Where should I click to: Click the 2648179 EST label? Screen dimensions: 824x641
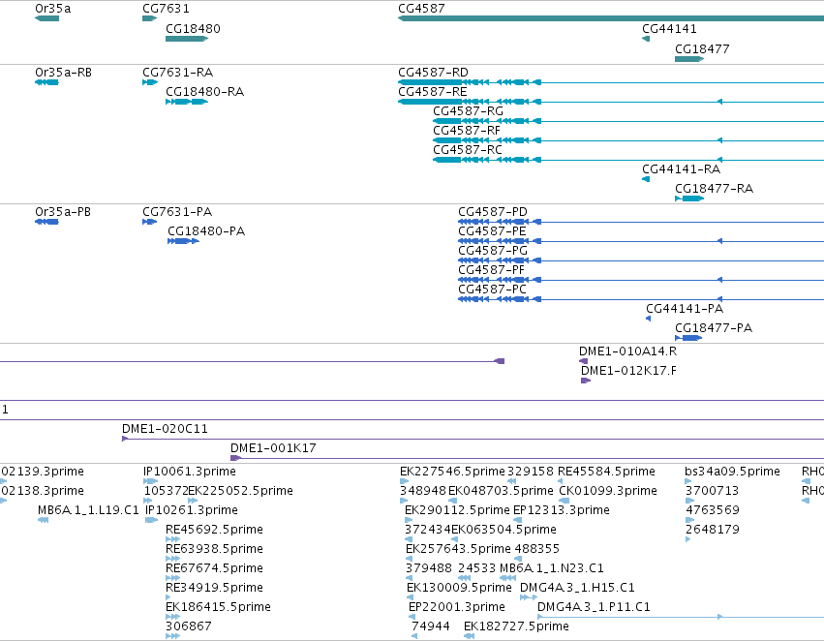point(712,530)
